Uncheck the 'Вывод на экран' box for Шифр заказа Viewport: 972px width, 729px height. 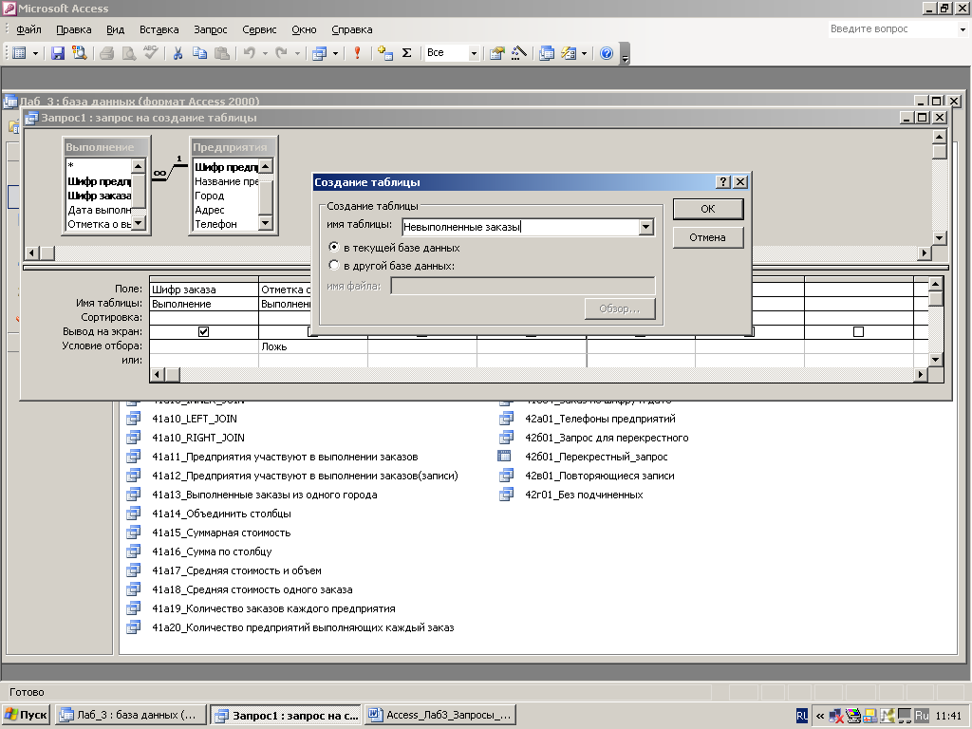(203, 331)
